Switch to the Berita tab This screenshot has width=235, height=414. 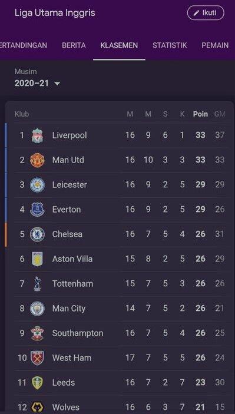click(74, 45)
